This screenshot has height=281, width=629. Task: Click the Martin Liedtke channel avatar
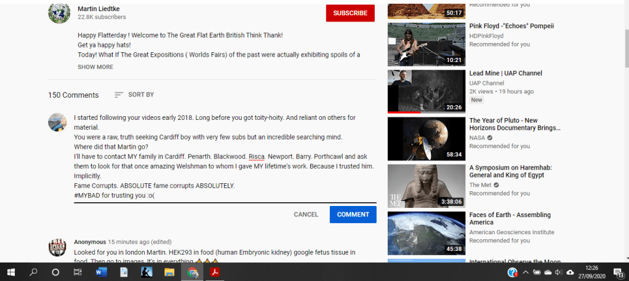coord(59,13)
